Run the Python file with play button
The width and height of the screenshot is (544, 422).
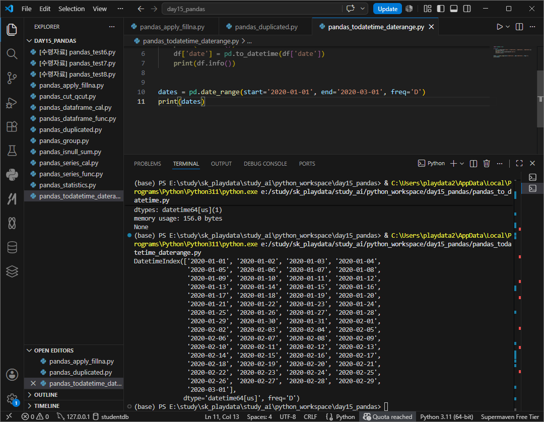(x=499, y=27)
